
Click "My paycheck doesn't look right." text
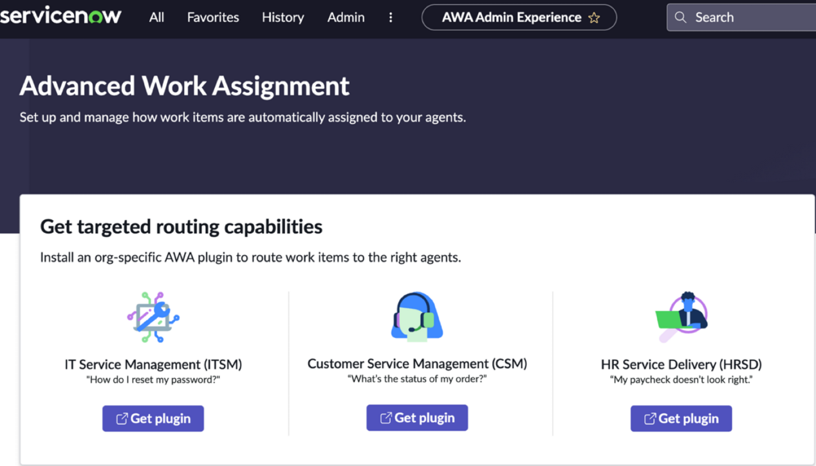tap(681, 380)
